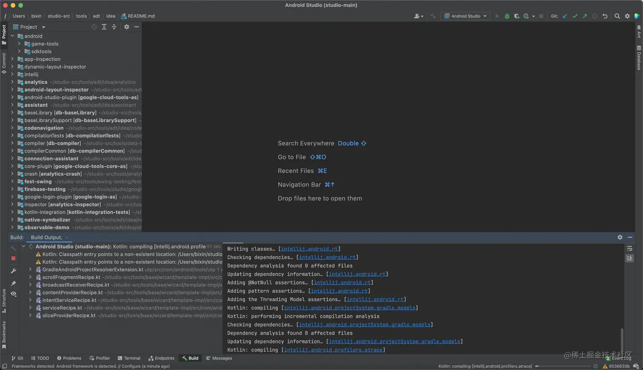Open the Git tool window tab
Viewport: 643px width, 370px height.
(x=17, y=358)
